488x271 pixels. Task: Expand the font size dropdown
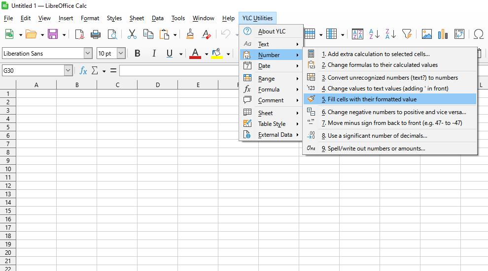pos(121,54)
